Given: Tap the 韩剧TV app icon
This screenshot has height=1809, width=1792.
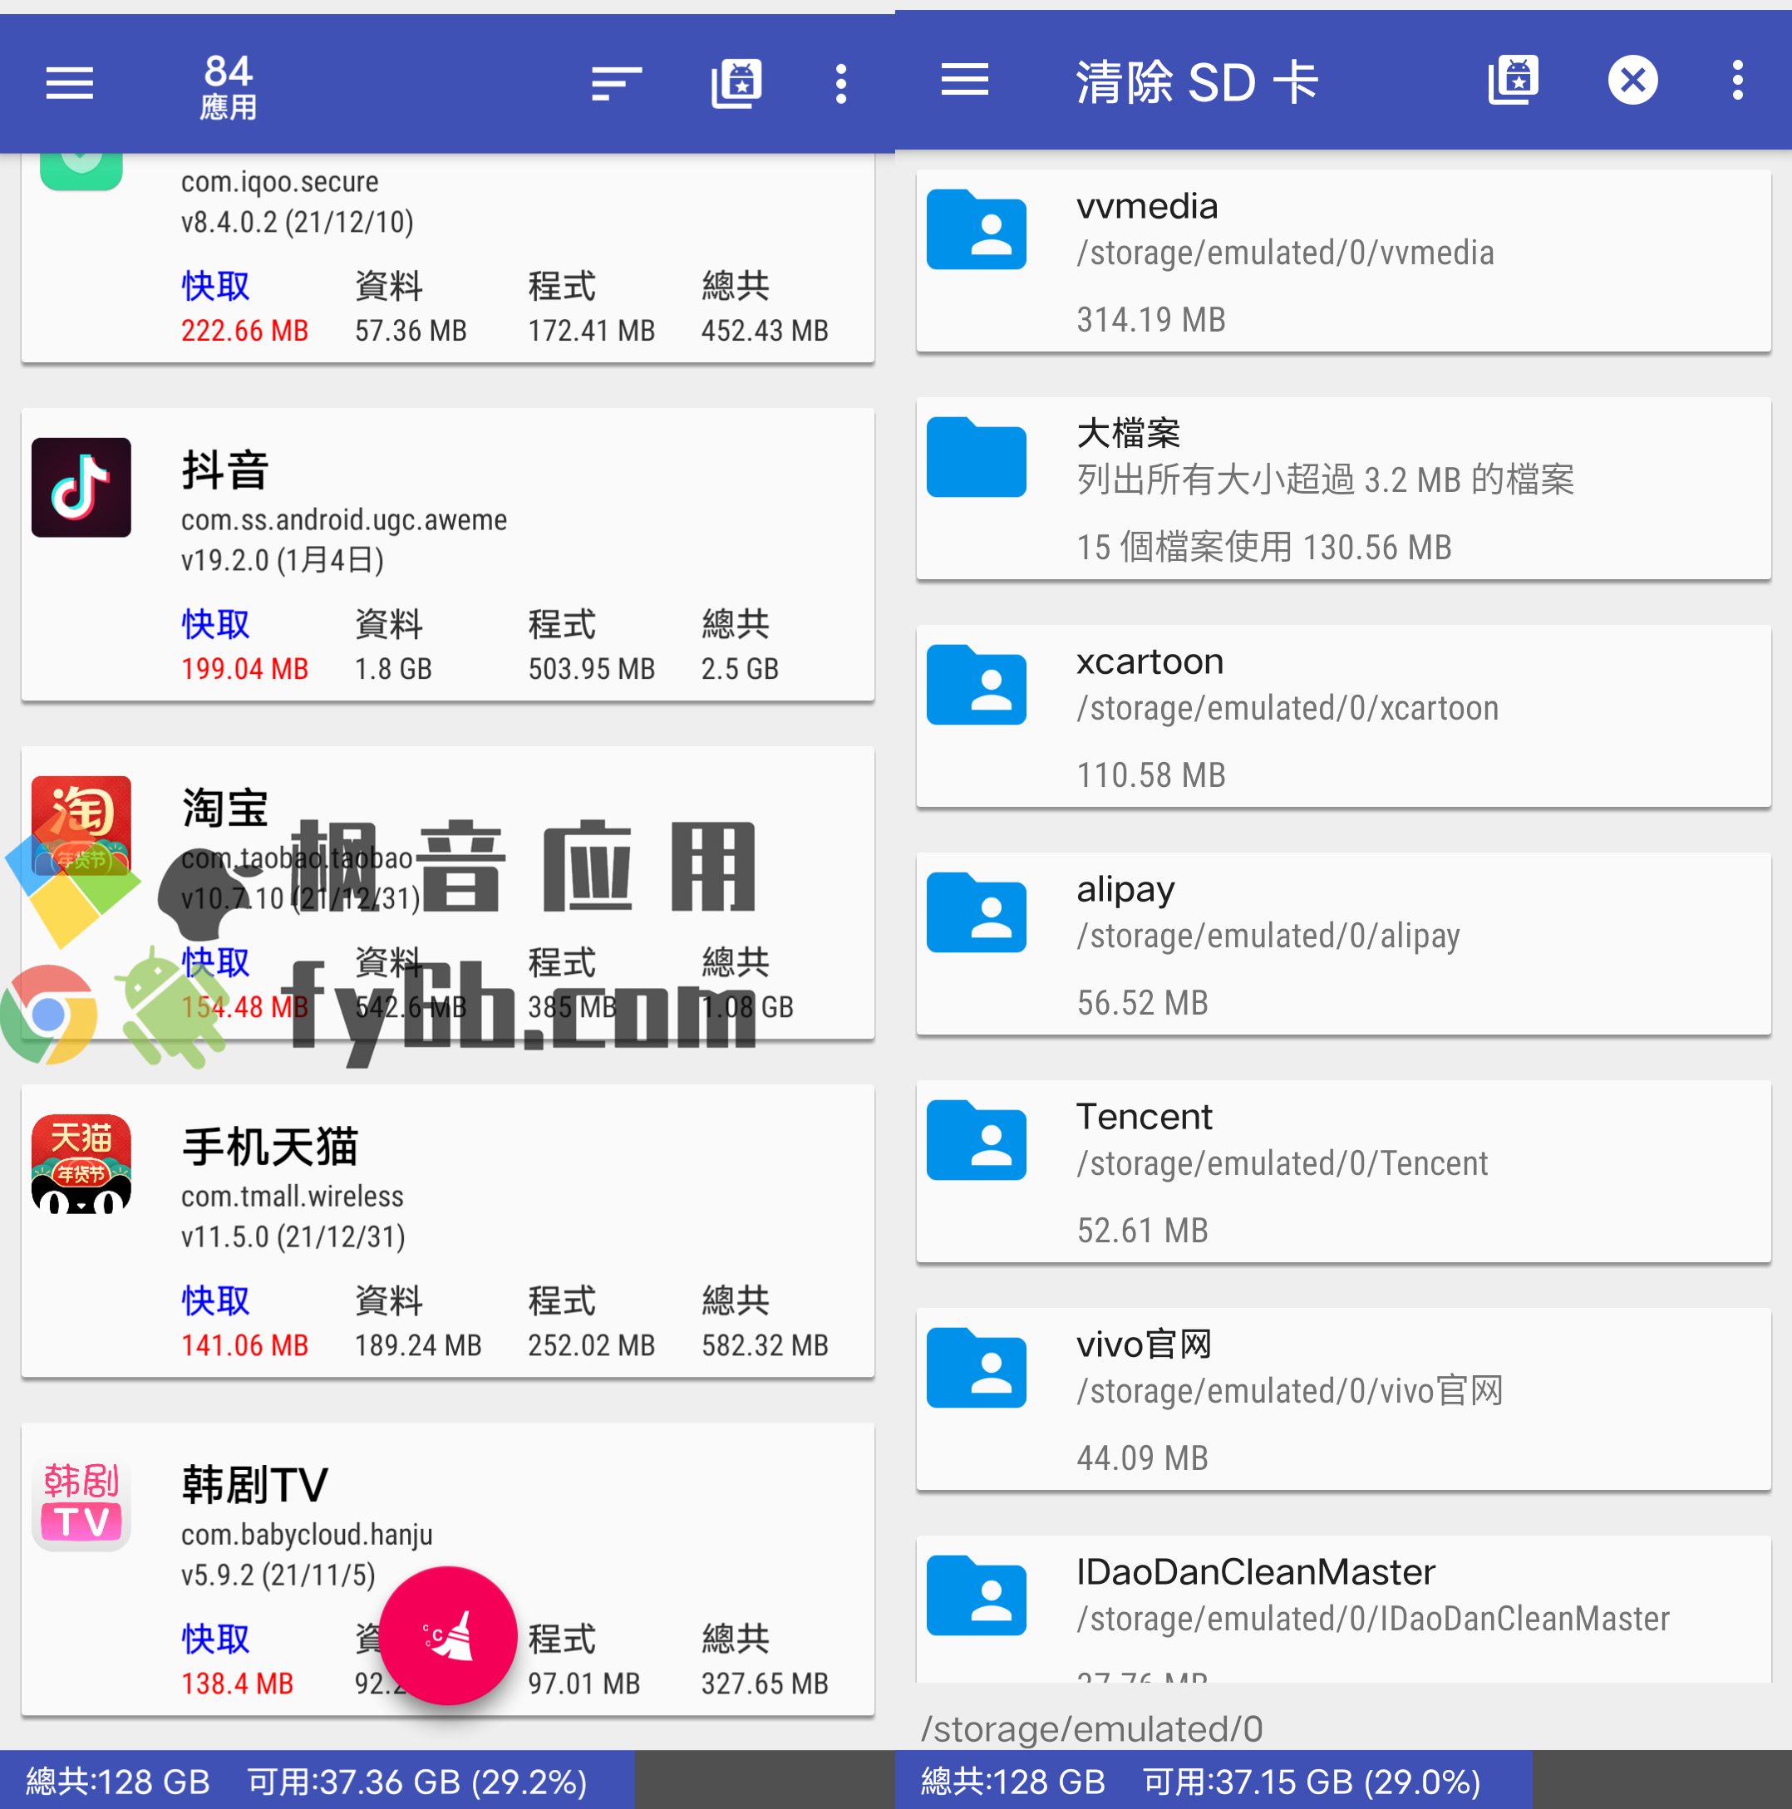Looking at the screenshot, I should [x=81, y=1501].
